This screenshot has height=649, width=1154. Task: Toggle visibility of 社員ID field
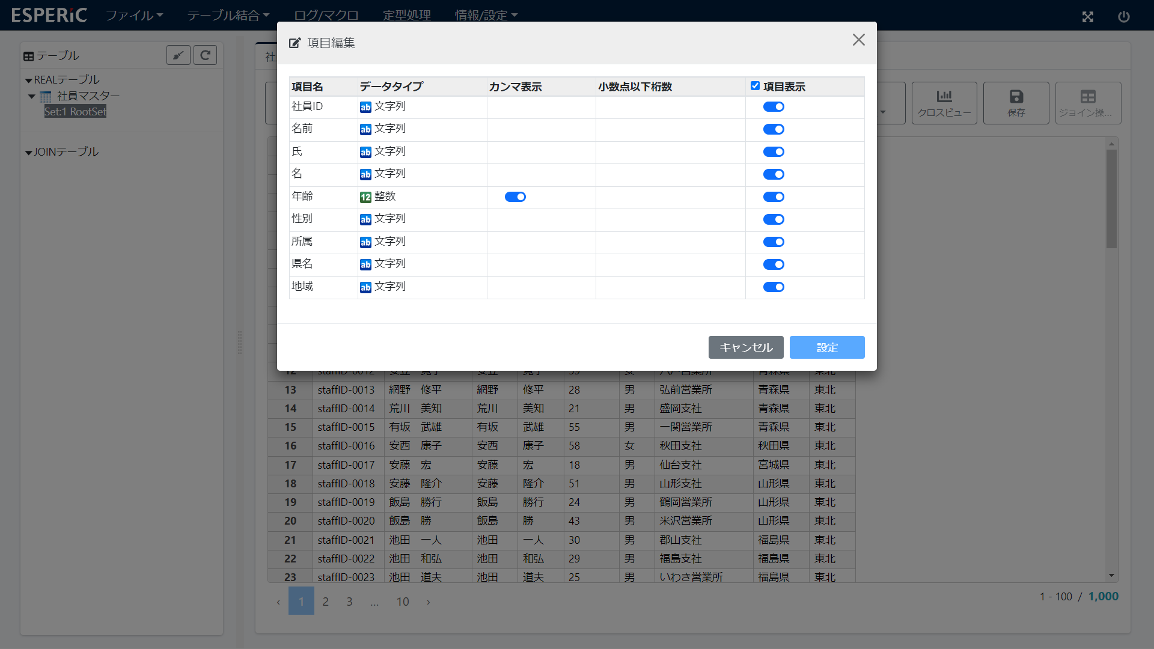click(x=774, y=107)
